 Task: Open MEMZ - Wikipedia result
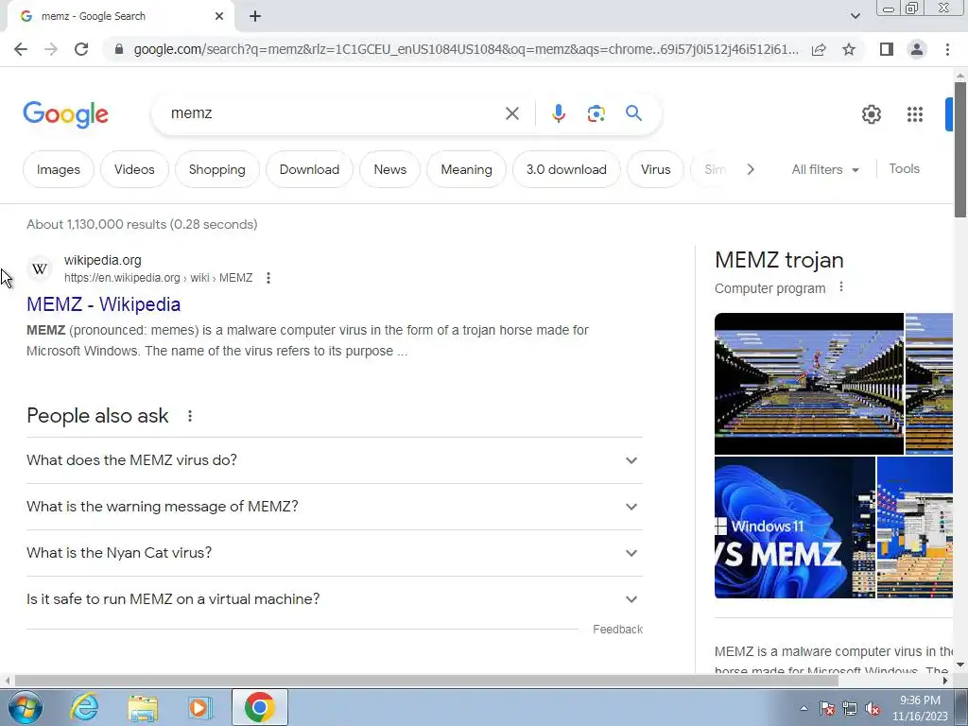pyautogui.click(x=104, y=304)
